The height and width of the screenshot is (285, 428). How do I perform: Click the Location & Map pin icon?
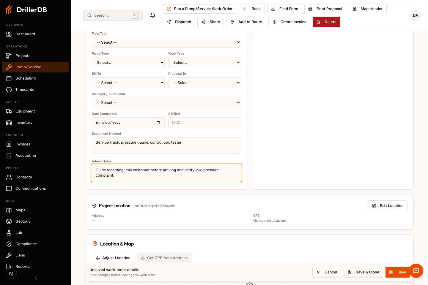tap(95, 244)
